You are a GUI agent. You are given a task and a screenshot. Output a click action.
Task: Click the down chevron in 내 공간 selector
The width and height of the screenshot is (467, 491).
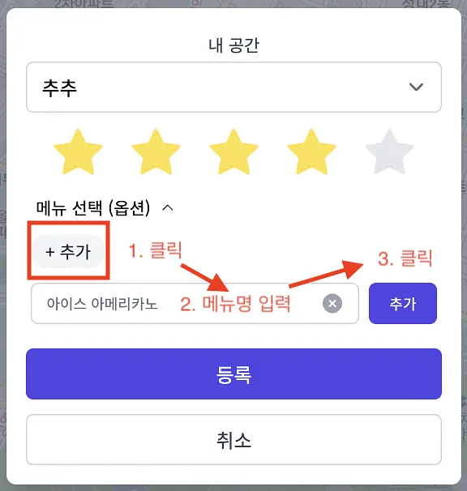pyautogui.click(x=416, y=87)
